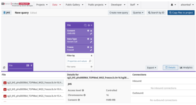Select chr15 file row
196x105 pixels.
(33, 96)
